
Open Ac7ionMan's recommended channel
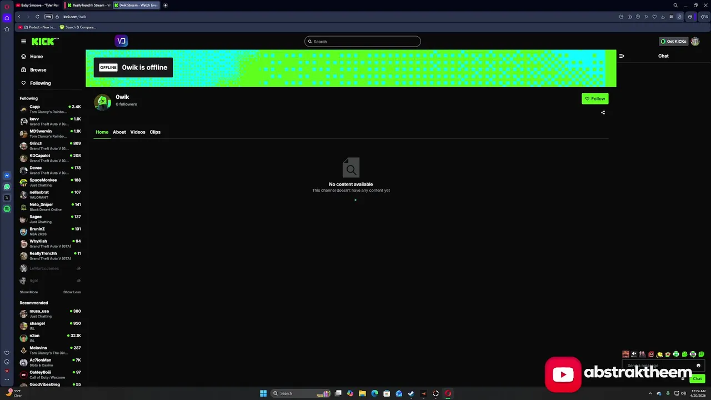[x=50, y=362]
